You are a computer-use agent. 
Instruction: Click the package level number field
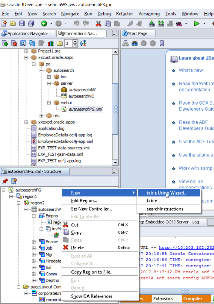pos(69,43)
